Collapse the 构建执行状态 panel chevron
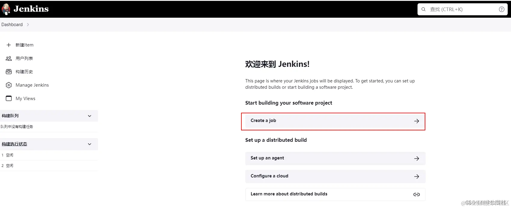The height and width of the screenshot is (208, 511). pyautogui.click(x=90, y=144)
